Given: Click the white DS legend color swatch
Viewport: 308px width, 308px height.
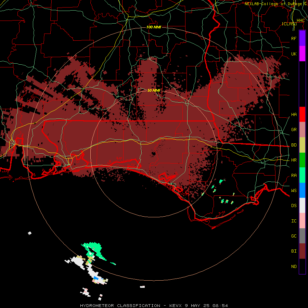Looking at the screenshot, I should pyautogui.click(x=302, y=205).
